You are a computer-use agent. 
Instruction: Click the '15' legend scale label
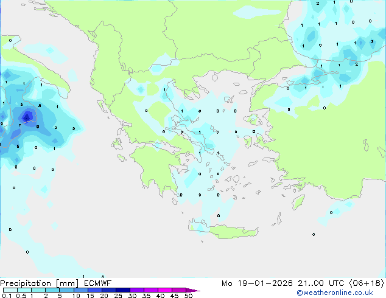click(90, 296)
